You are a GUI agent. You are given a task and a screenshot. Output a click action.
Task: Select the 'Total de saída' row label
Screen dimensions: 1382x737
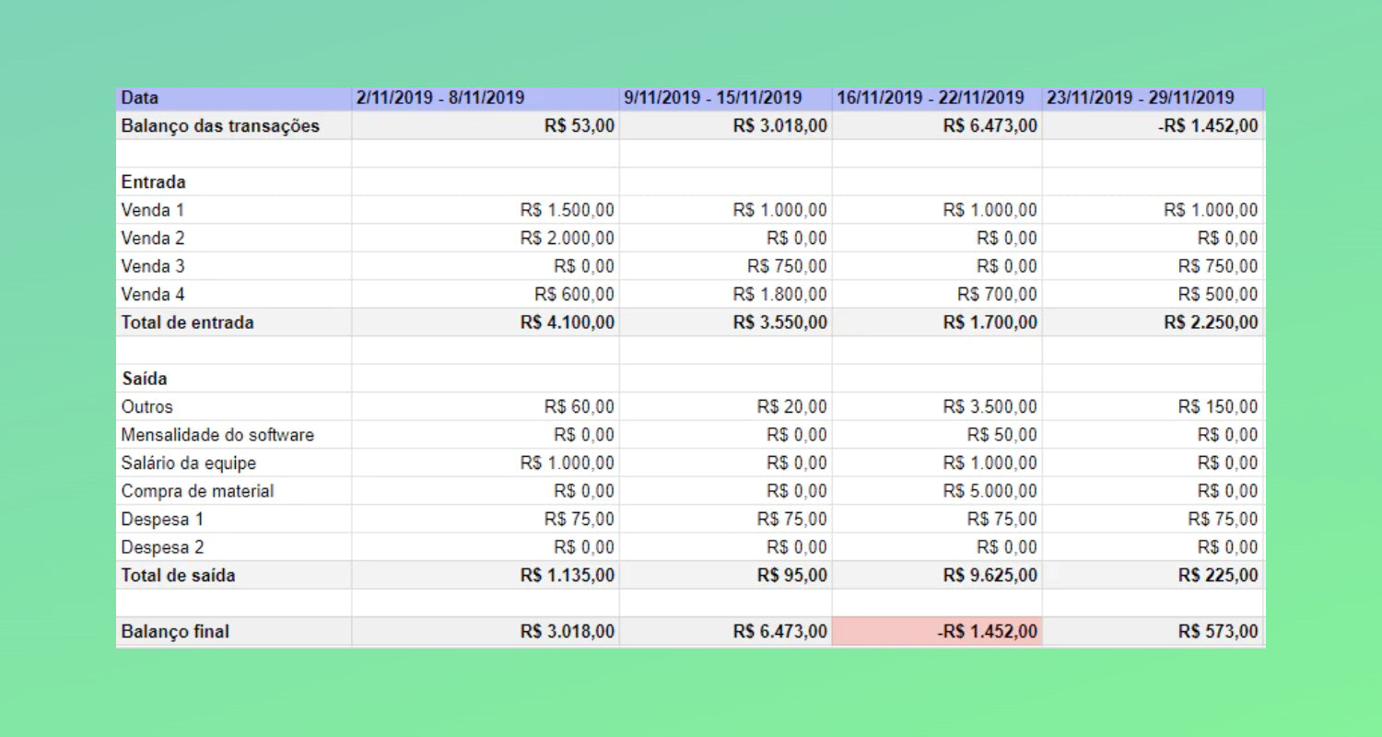(234, 576)
